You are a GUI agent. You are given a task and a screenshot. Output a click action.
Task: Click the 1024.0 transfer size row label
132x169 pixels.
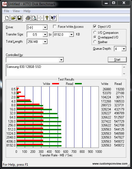[11, 134]
